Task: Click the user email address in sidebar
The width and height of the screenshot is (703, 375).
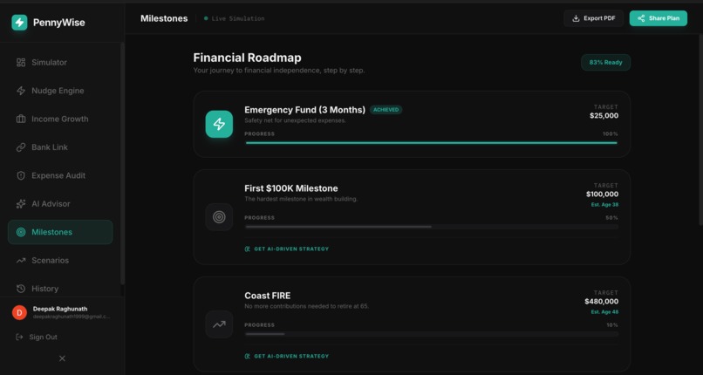Action: click(x=72, y=317)
